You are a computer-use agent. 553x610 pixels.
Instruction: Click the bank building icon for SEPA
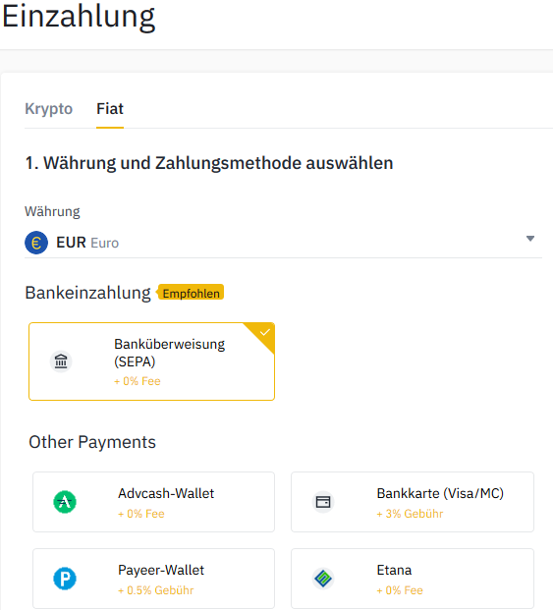pyautogui.click(x=61, y=361)
